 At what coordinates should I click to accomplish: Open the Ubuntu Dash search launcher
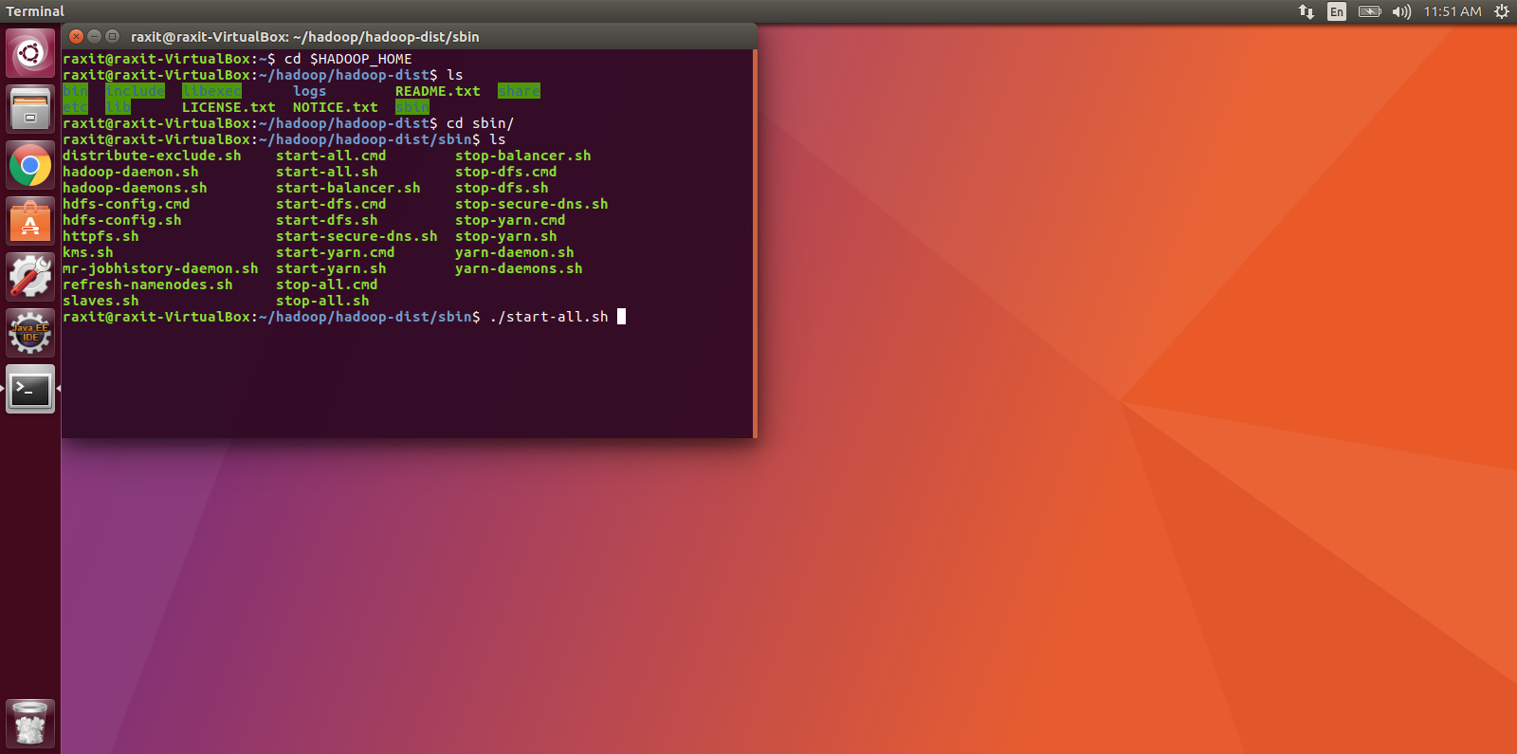tap(30, 53)
